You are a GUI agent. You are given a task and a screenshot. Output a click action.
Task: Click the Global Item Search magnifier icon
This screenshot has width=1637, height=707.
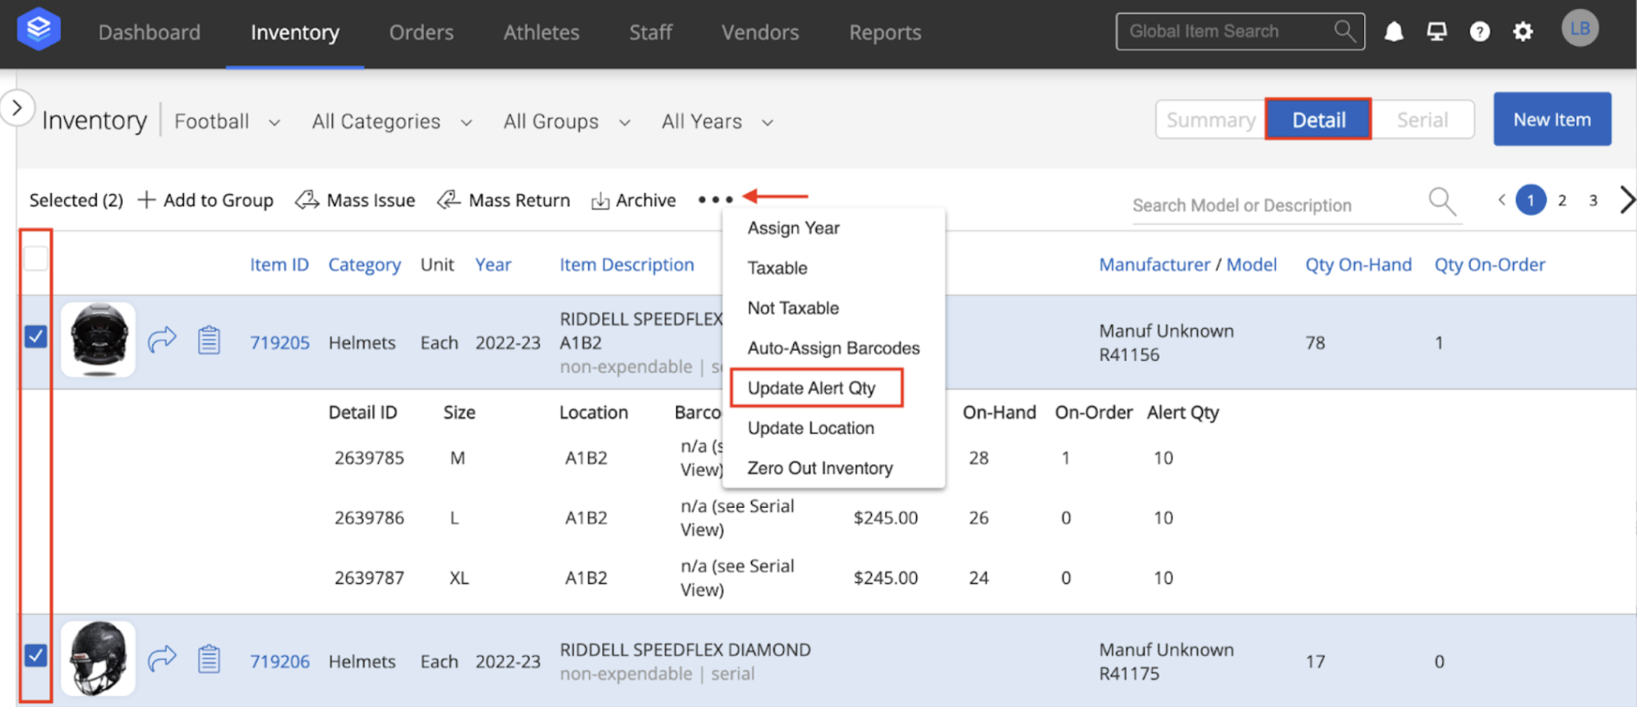(1344, 31)
